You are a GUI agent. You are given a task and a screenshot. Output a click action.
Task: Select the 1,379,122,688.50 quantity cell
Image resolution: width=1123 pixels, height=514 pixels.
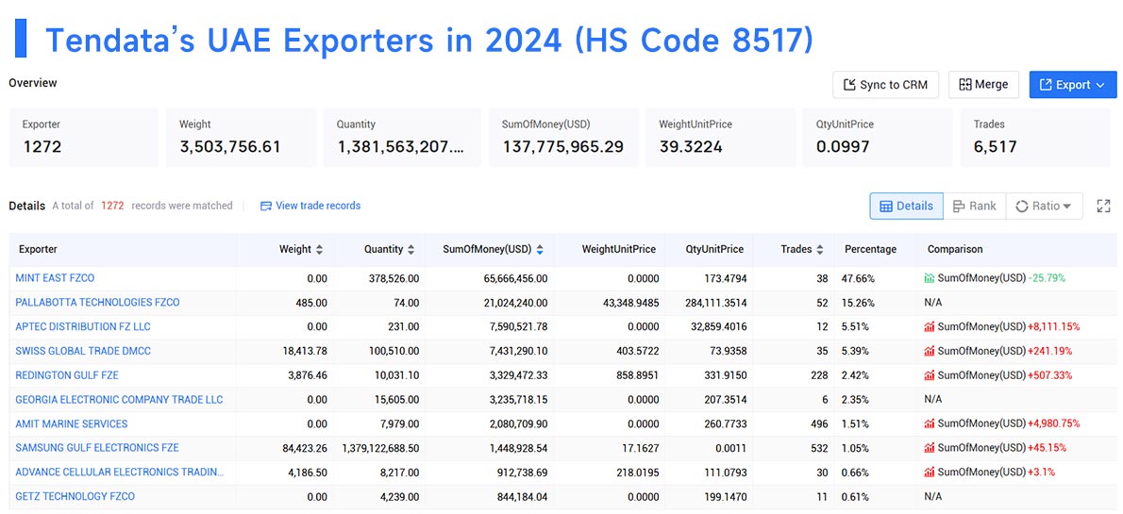[x=380, y=448]
